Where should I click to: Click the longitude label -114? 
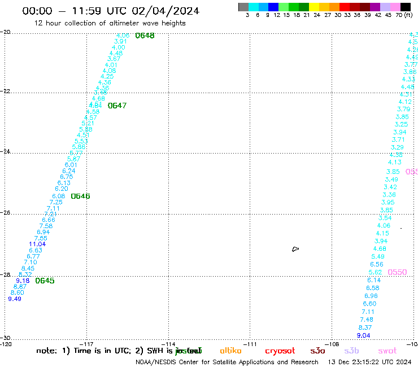pyautogui.click(x=168, y=344)
